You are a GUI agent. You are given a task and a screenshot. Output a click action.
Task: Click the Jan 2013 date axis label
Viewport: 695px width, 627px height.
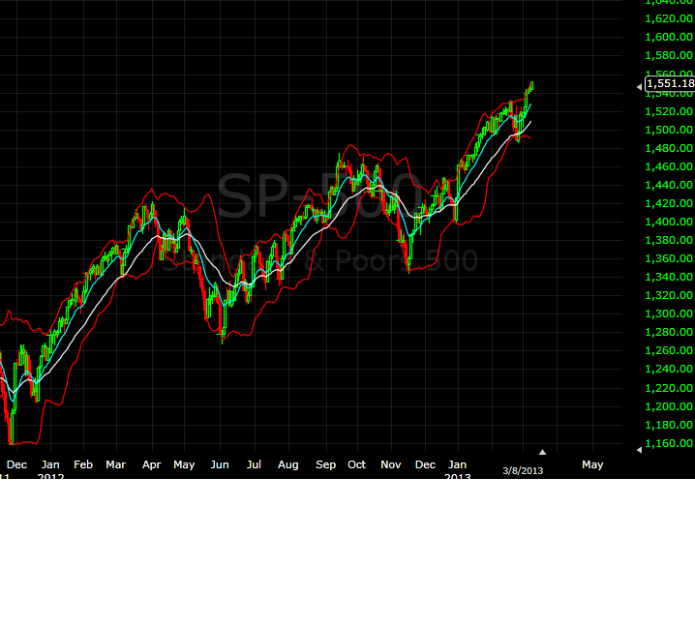coord(458,469)
